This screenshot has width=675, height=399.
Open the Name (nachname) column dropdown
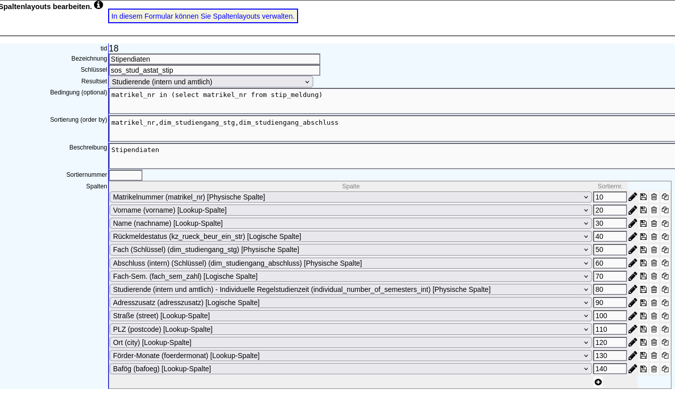pos(350,223)
